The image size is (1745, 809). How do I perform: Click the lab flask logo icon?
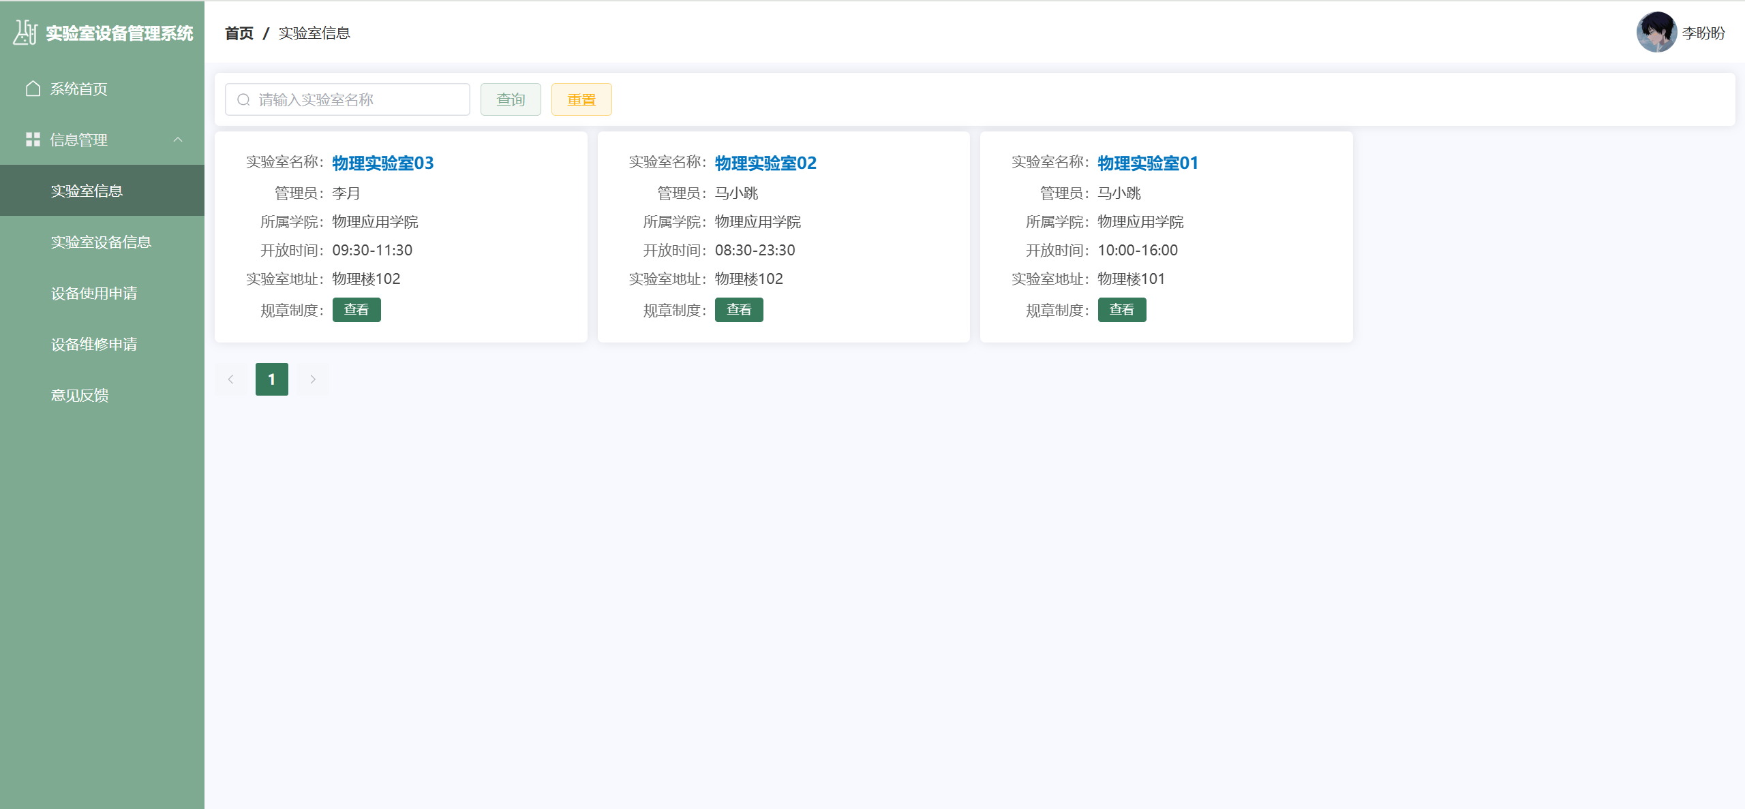[x=25, y=32]
